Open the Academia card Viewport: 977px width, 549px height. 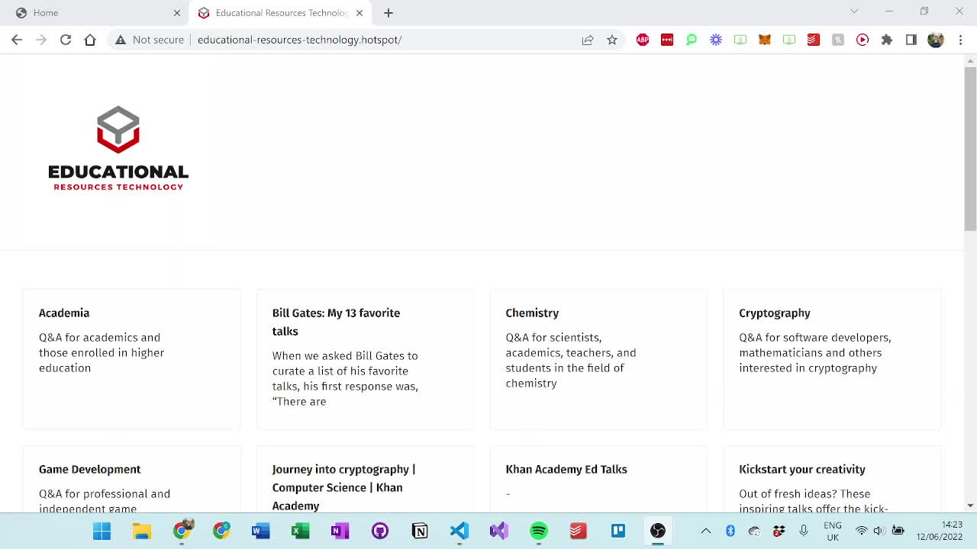pos(132,359)
